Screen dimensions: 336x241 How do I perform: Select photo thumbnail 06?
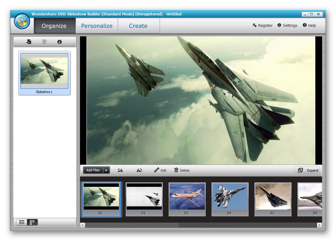[x=310, y=199]
